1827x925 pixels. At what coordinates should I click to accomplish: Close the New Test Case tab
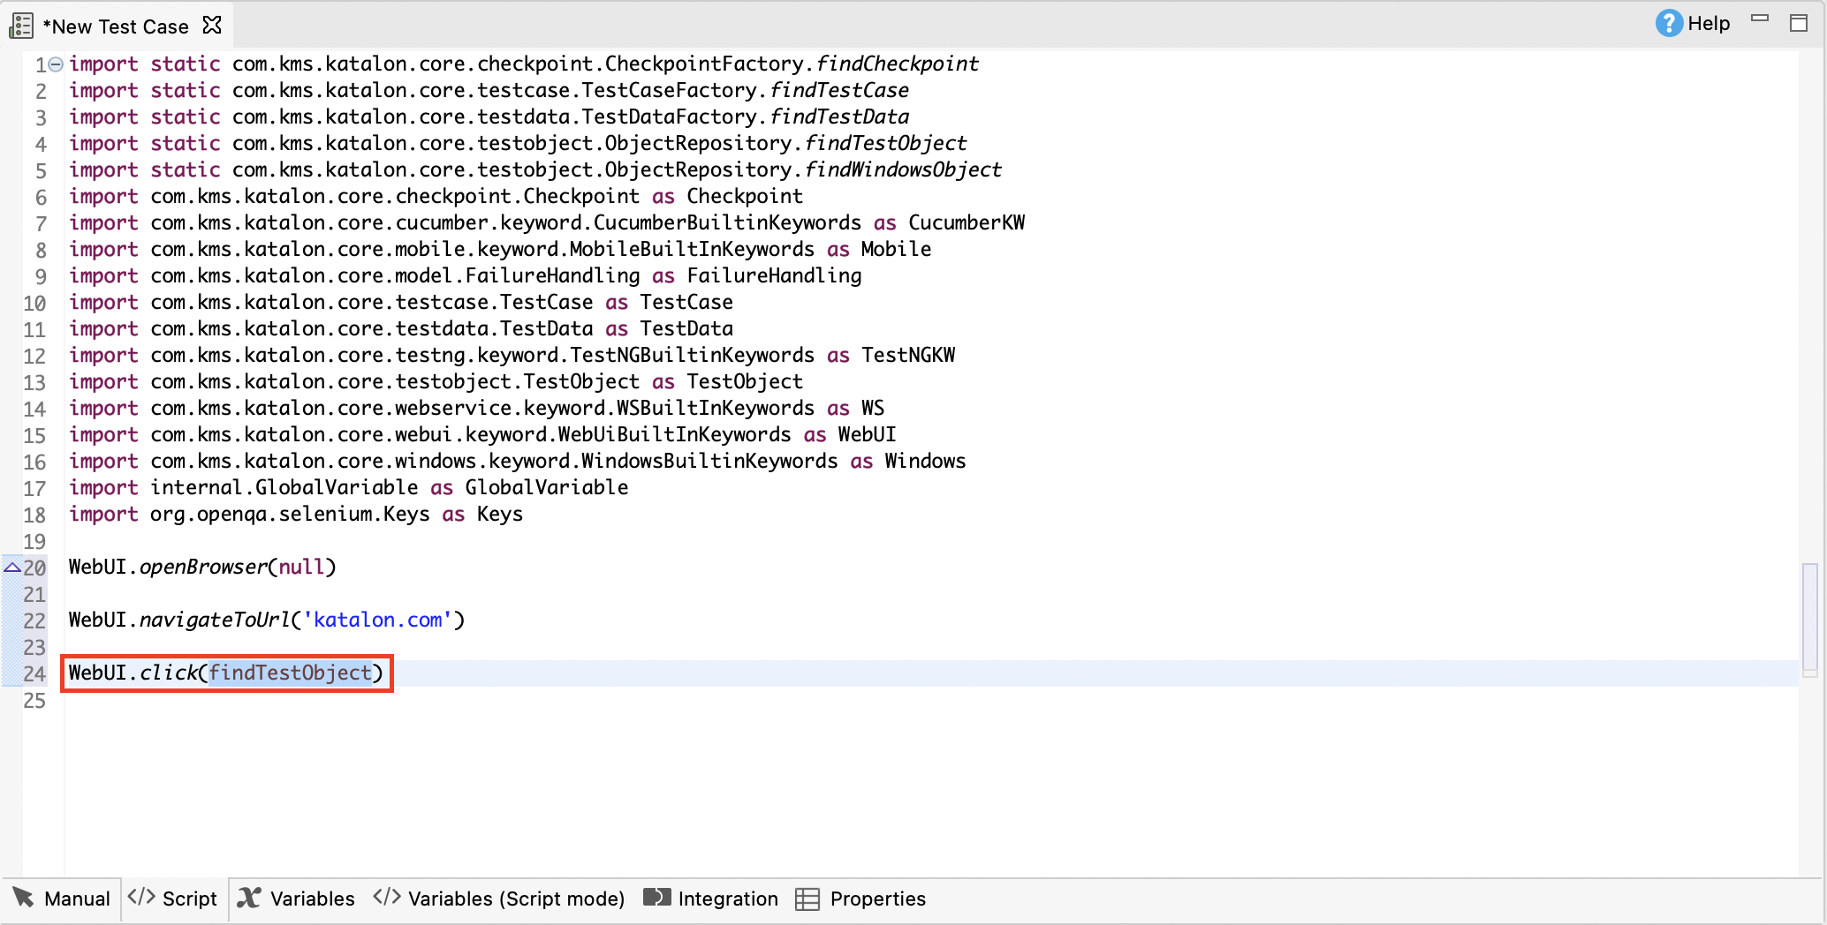211,25
